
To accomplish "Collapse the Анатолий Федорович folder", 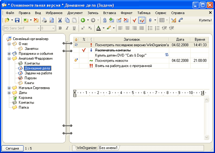I will [x=9, y=58].
